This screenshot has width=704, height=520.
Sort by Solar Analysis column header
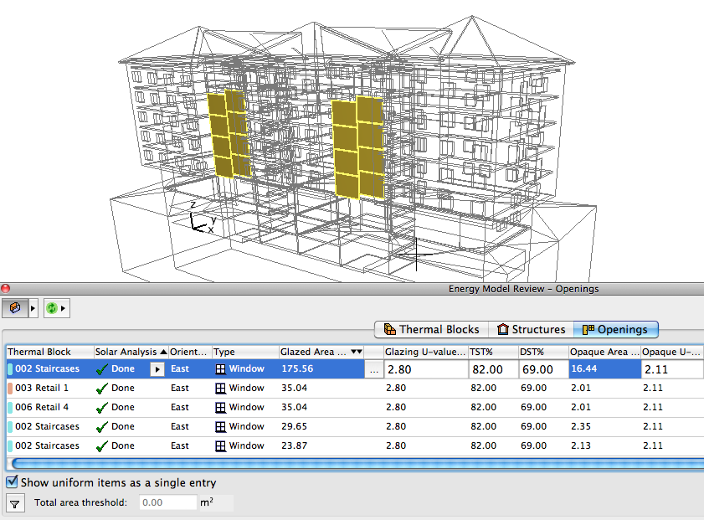tap(131, 352)
